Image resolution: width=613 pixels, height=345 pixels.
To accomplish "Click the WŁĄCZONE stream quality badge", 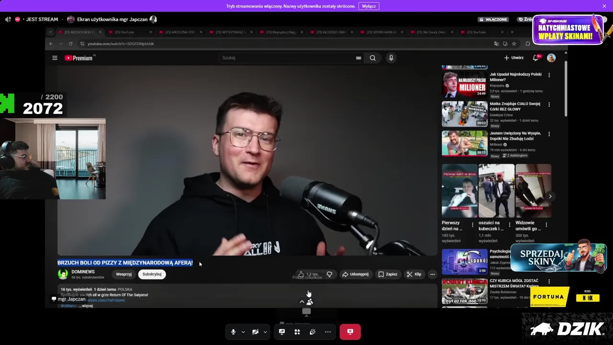I will [x=493, y=20].
